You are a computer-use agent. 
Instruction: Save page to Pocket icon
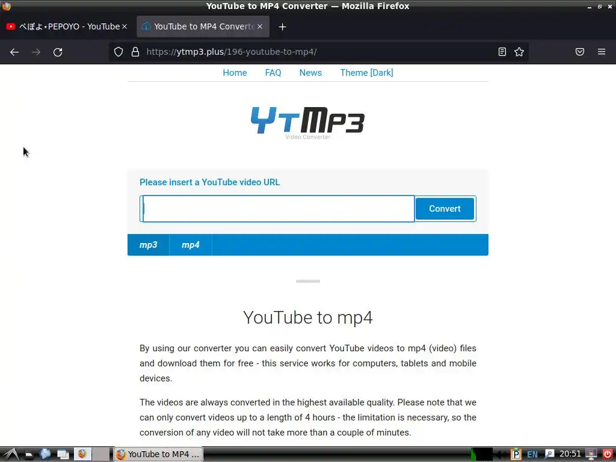pos(580,52)
